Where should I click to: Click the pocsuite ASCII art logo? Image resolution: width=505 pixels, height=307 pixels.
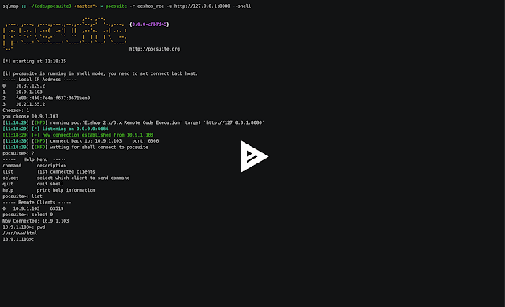pyautogui.click(x=65, y=34)
